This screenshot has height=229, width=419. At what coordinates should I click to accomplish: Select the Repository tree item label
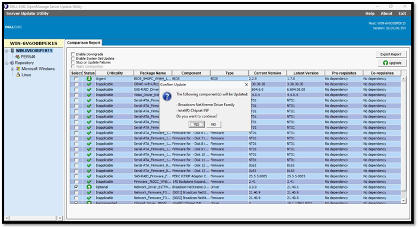click(x=24, y=63)
